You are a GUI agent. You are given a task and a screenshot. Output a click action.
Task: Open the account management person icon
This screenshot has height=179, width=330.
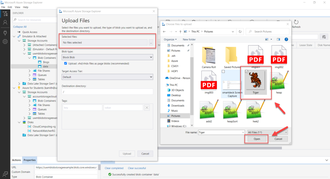tap(5, 22)
